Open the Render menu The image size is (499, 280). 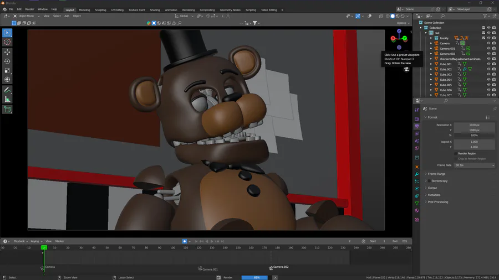coord(29,9)
